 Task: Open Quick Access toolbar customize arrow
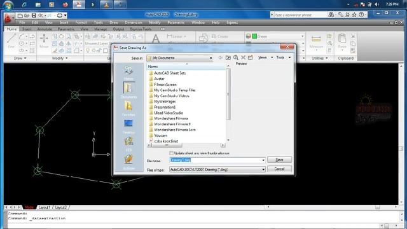pos(66,16)
